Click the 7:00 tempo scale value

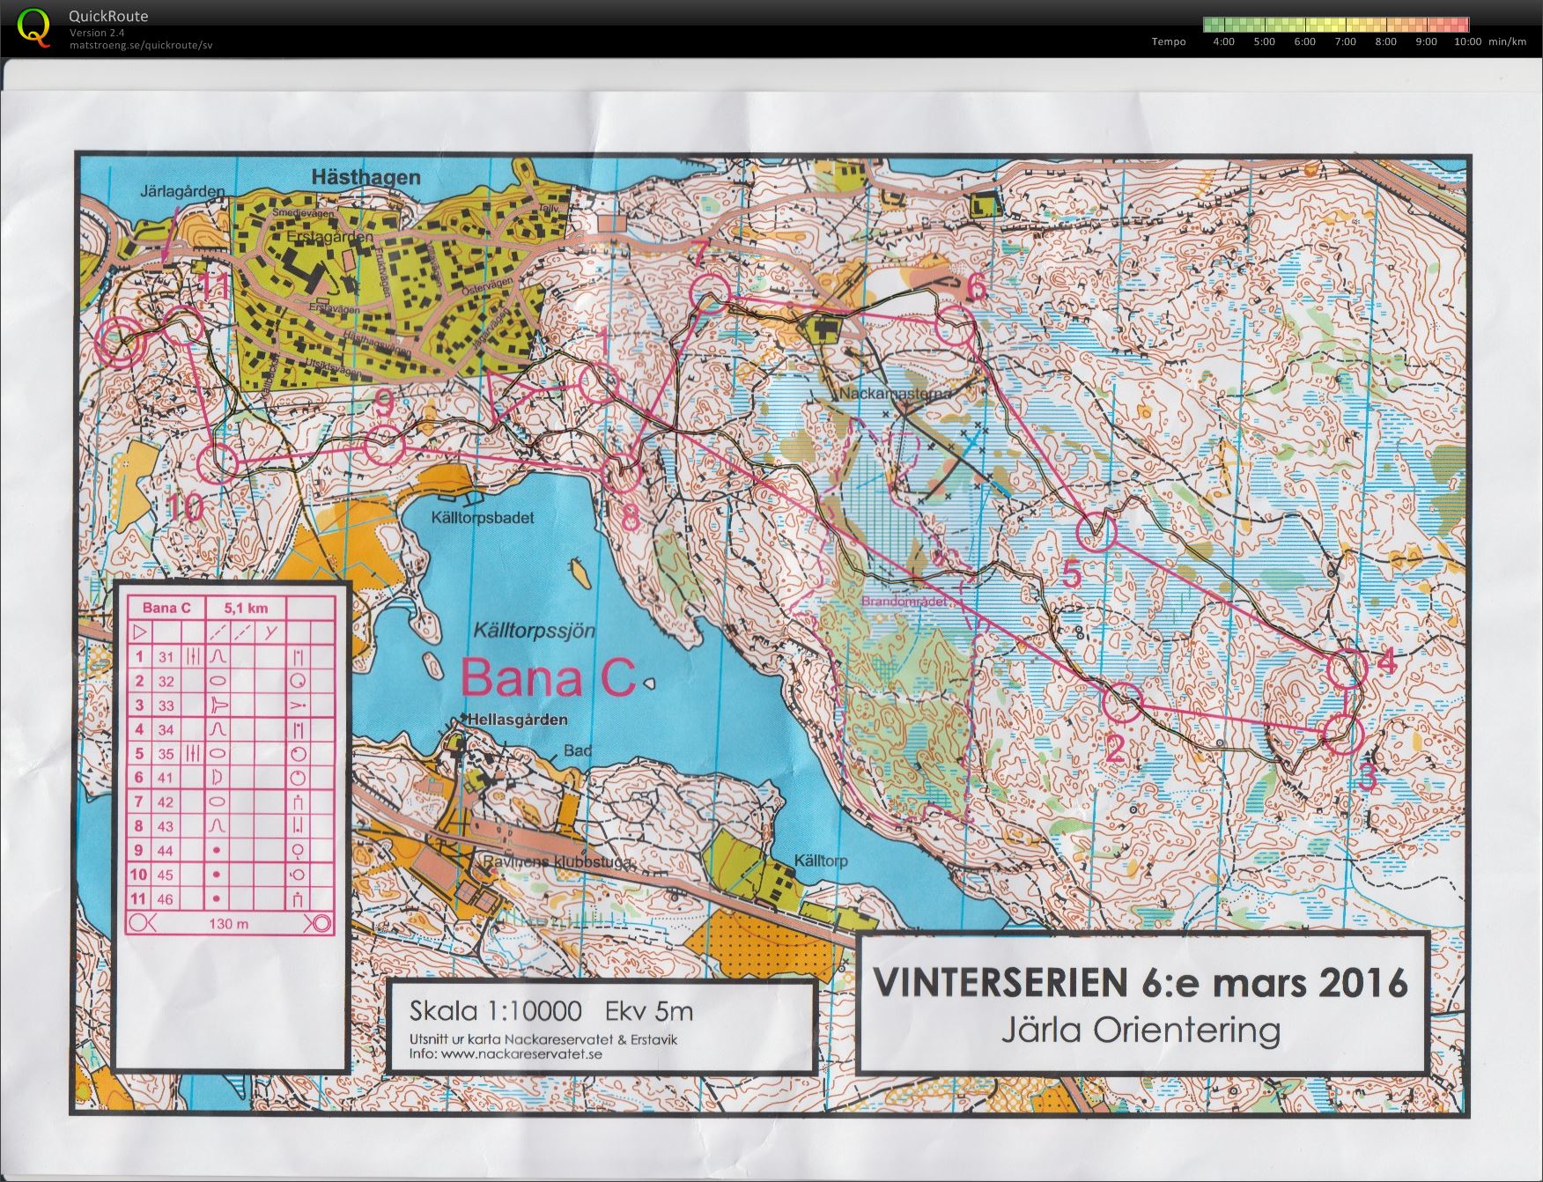(x=1345, y=41)
